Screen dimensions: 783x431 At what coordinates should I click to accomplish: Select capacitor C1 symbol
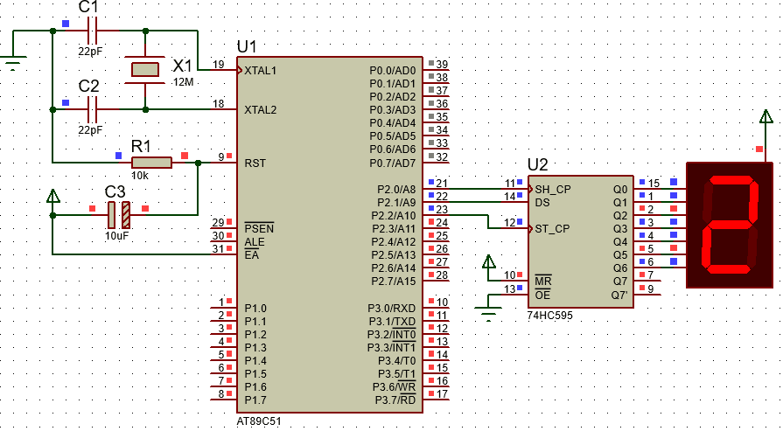pyautogui.click(x=93, y=31)
